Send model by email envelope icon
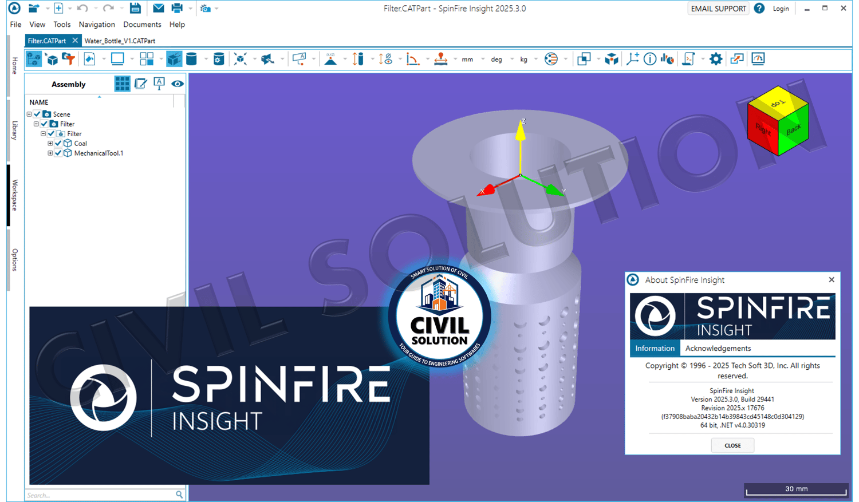The width and height of the screenshot is (859, 502). 159,9
